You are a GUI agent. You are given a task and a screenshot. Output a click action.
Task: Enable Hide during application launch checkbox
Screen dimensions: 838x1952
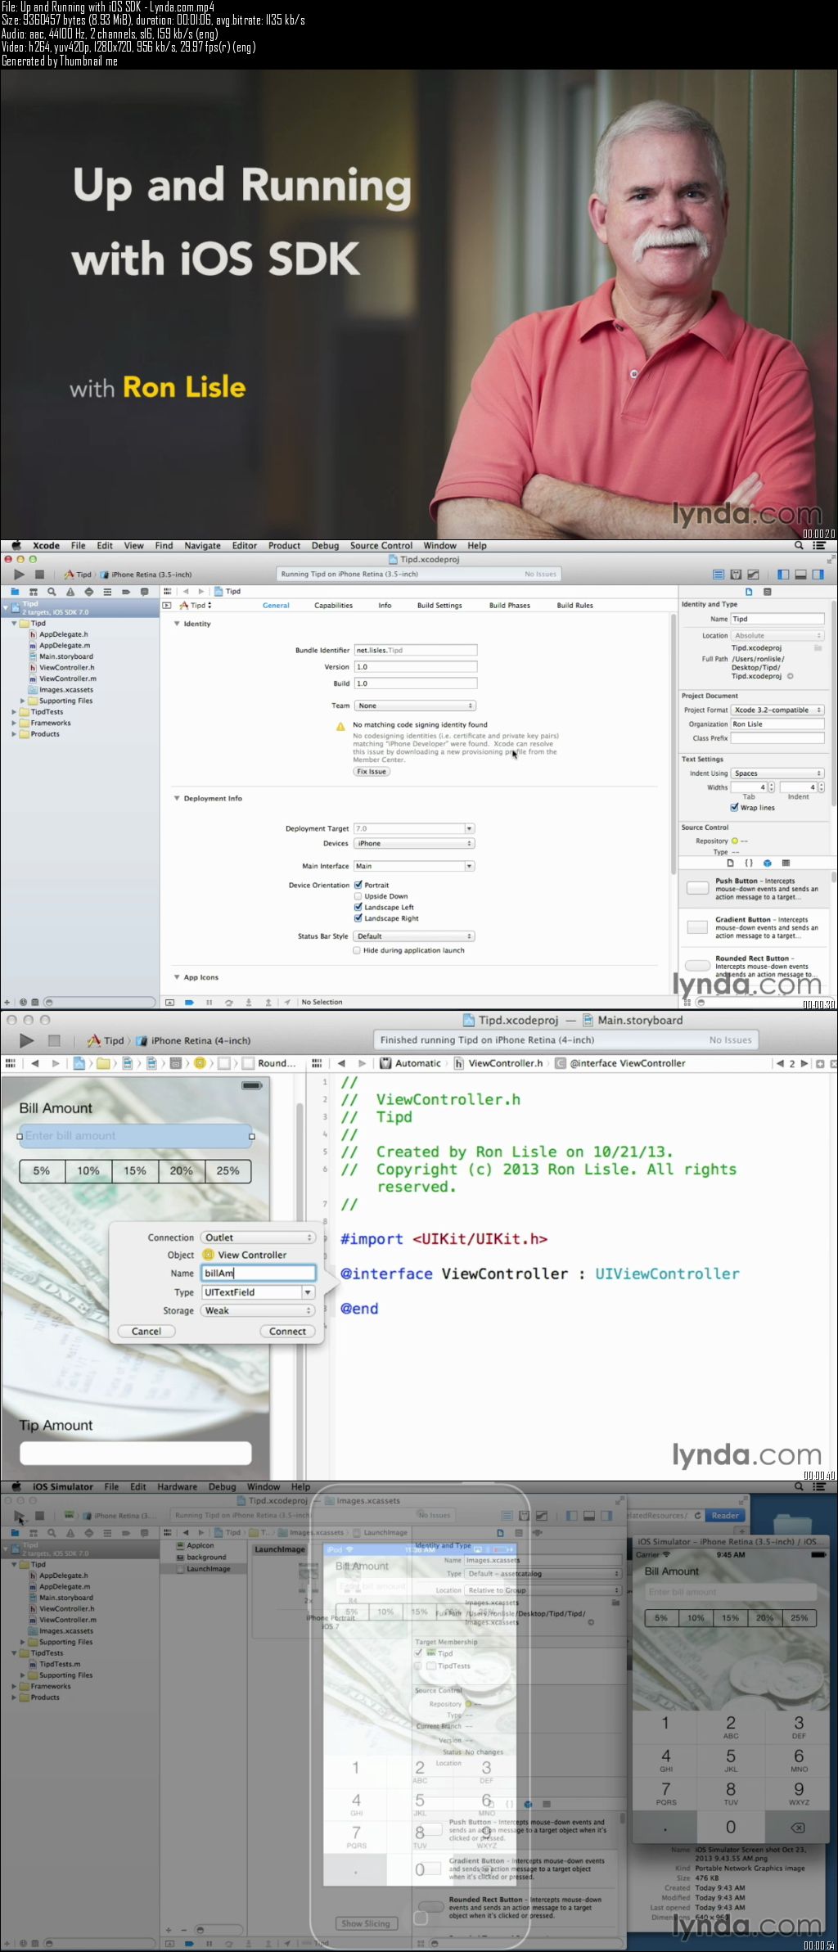(357, 950)
